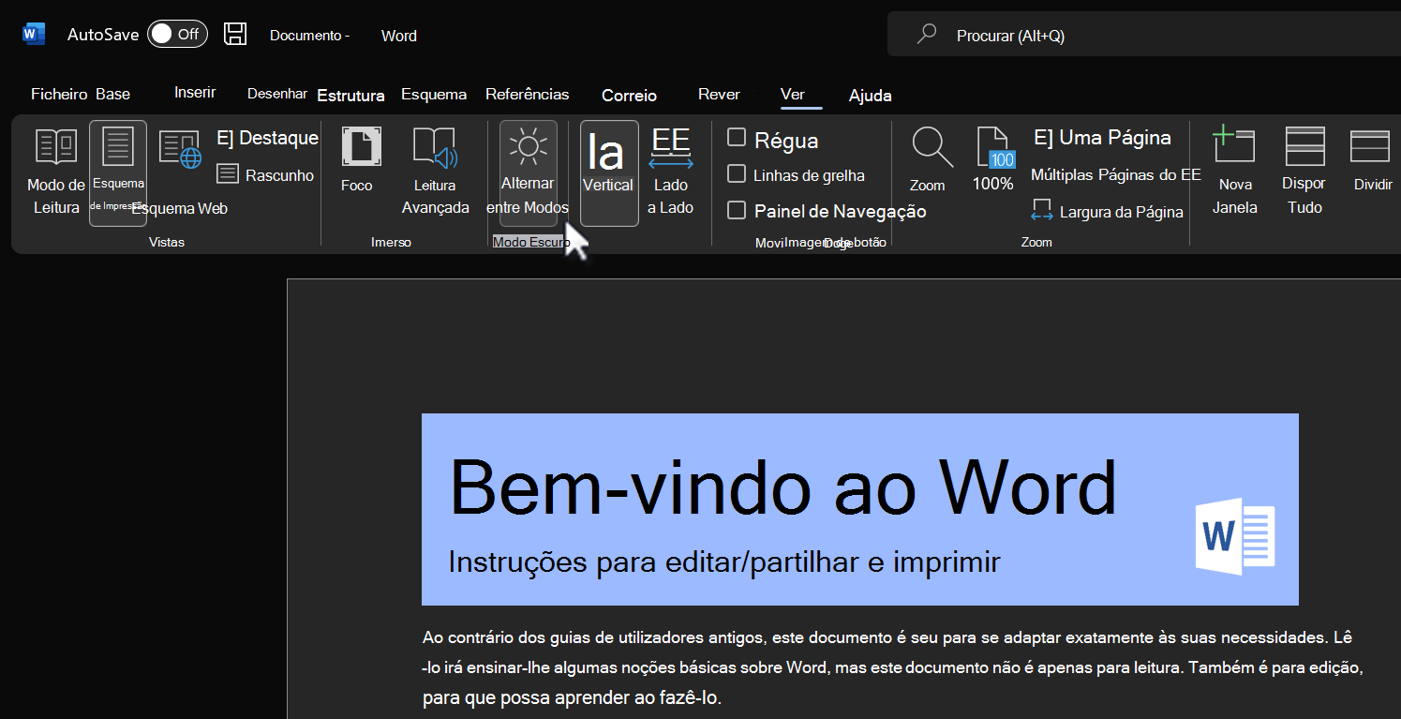
Task: Select the Ver tab
Action: [x=793, y=94]
